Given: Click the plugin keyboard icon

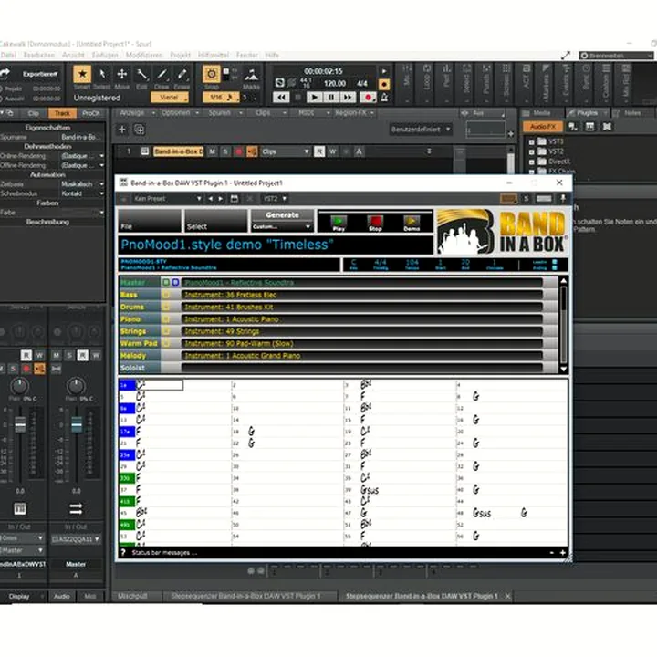Looking at the screenshot, I should pyautogui.click(x=544, y=199).
